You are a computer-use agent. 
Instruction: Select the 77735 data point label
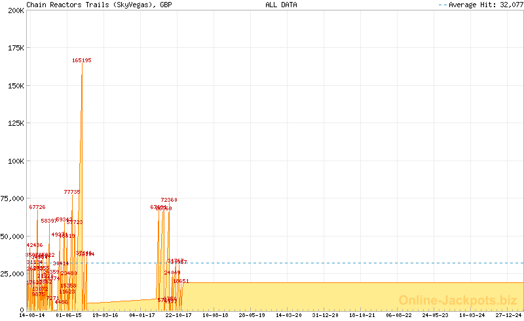point(72,192)
